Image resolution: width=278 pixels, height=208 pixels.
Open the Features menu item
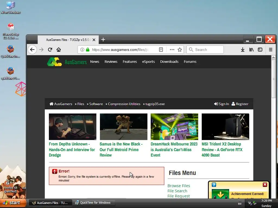[130, 61]
